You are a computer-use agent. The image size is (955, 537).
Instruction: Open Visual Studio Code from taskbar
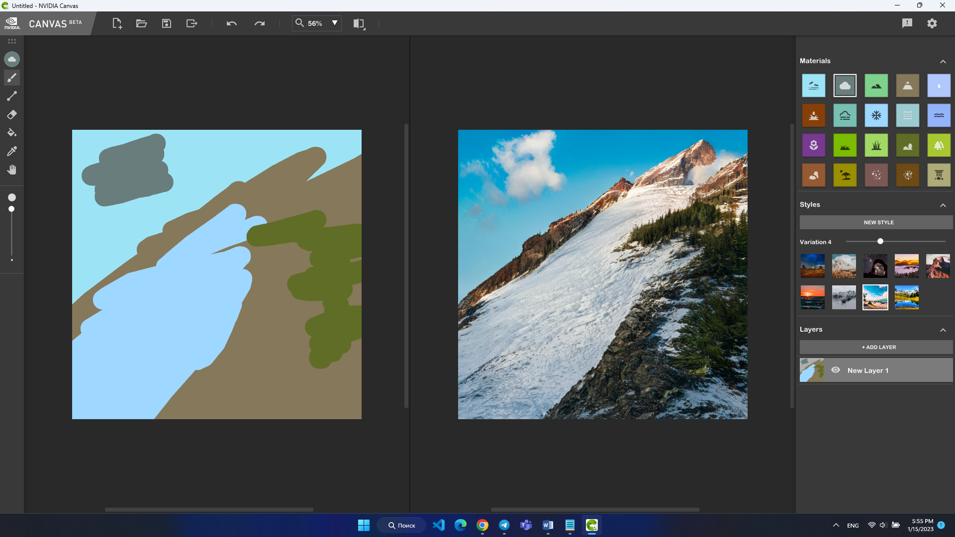click(438, 525)
